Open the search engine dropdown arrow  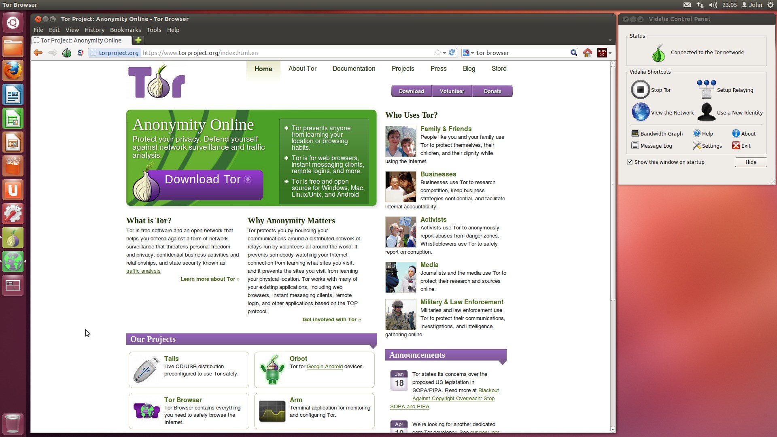[x=472, y=53]
